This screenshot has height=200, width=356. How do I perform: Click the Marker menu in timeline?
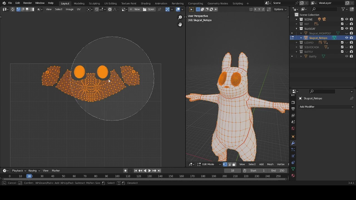pyautogui.click(x=56, y=171)
